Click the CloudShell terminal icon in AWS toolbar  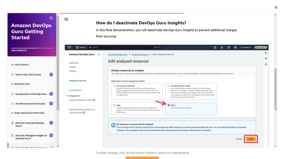tap(215, 47)
